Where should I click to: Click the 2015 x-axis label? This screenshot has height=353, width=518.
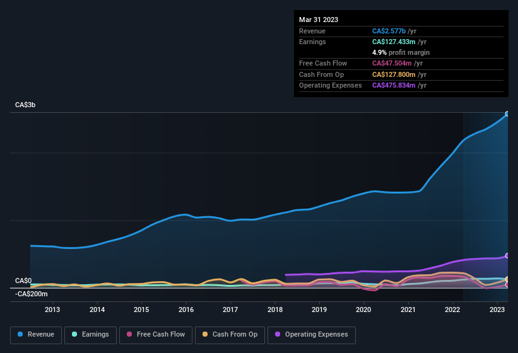click(141, 310)
